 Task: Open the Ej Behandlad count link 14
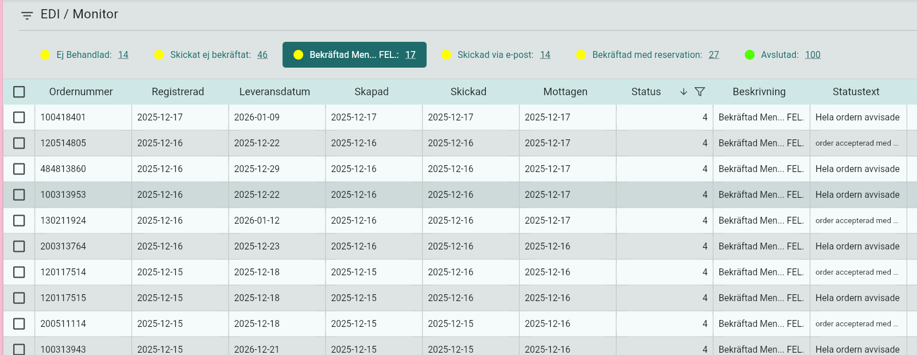(123, 55)
